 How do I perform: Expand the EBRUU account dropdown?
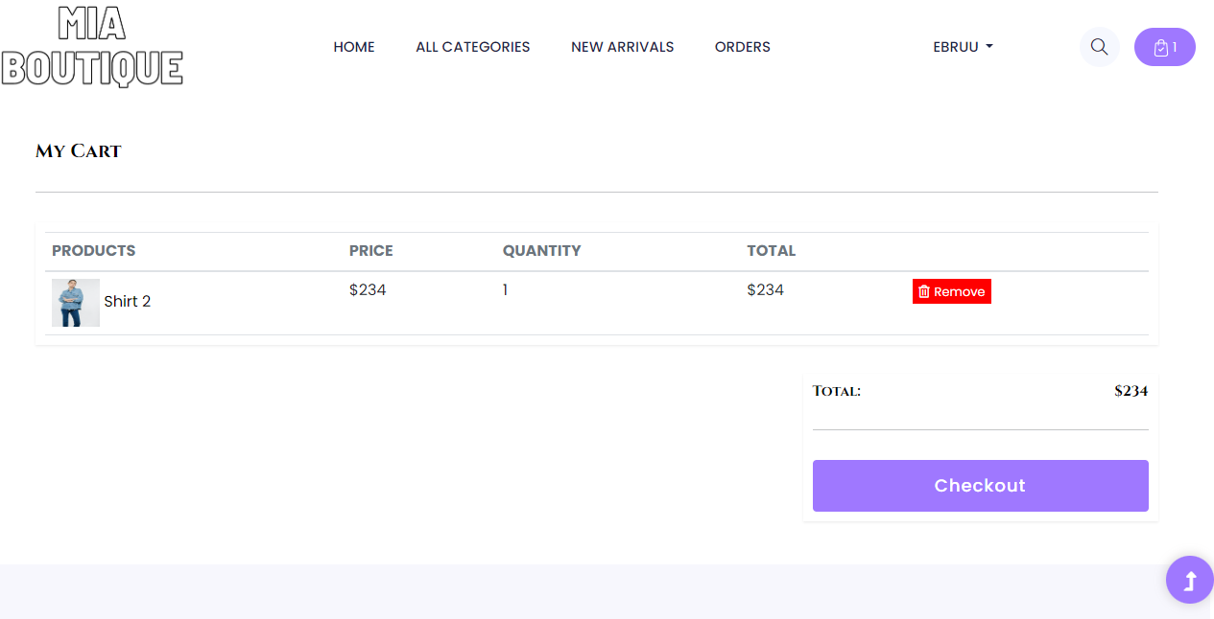tap(963, 46)
